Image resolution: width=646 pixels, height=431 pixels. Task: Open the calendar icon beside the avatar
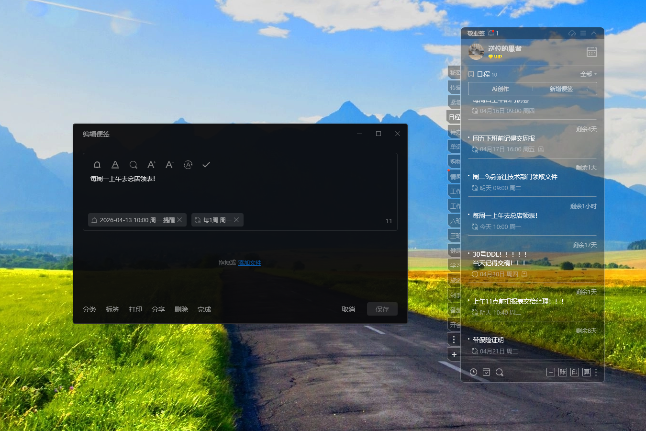pyautogui.click(x=591, y=52)
